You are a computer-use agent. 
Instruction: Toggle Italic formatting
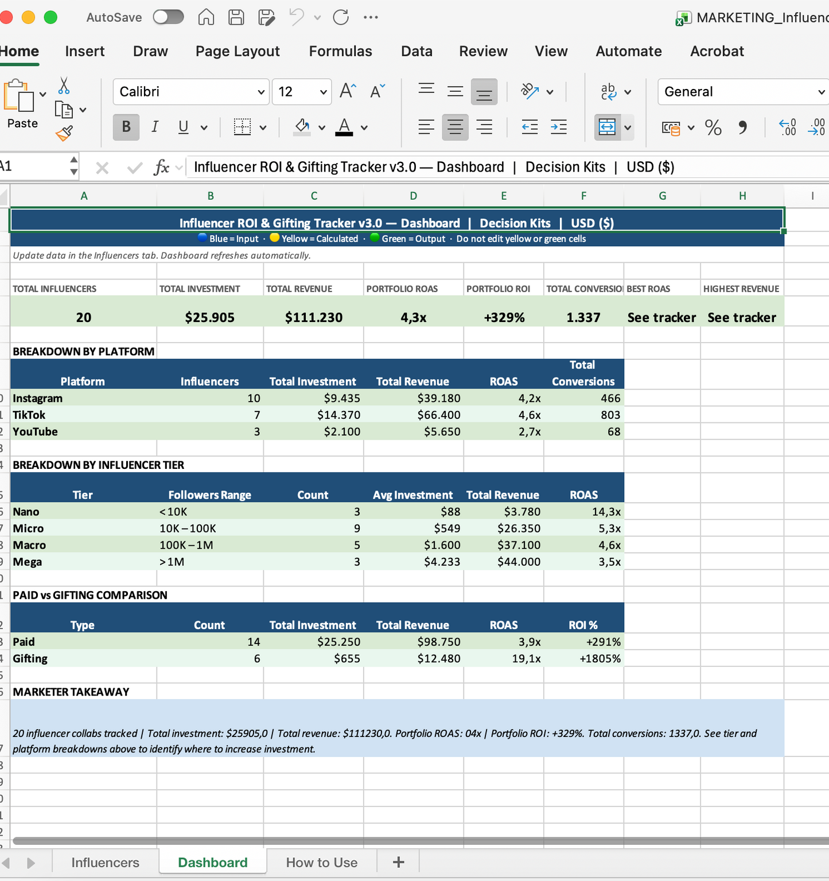(155, 127)
